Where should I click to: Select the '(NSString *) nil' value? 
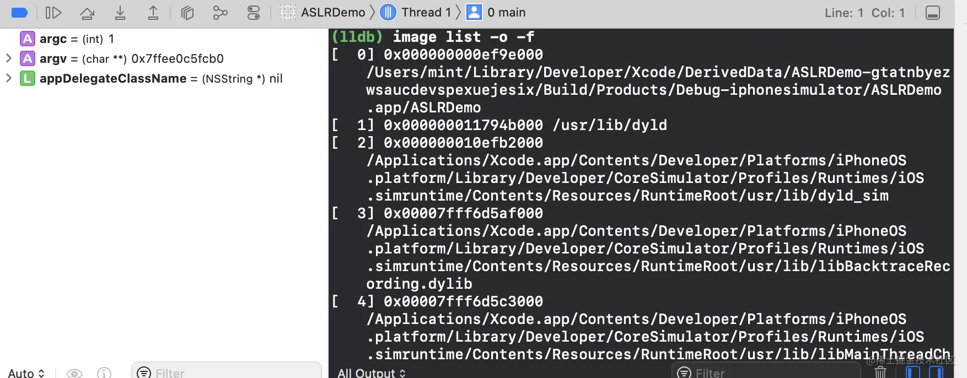(x=242, y=79)
